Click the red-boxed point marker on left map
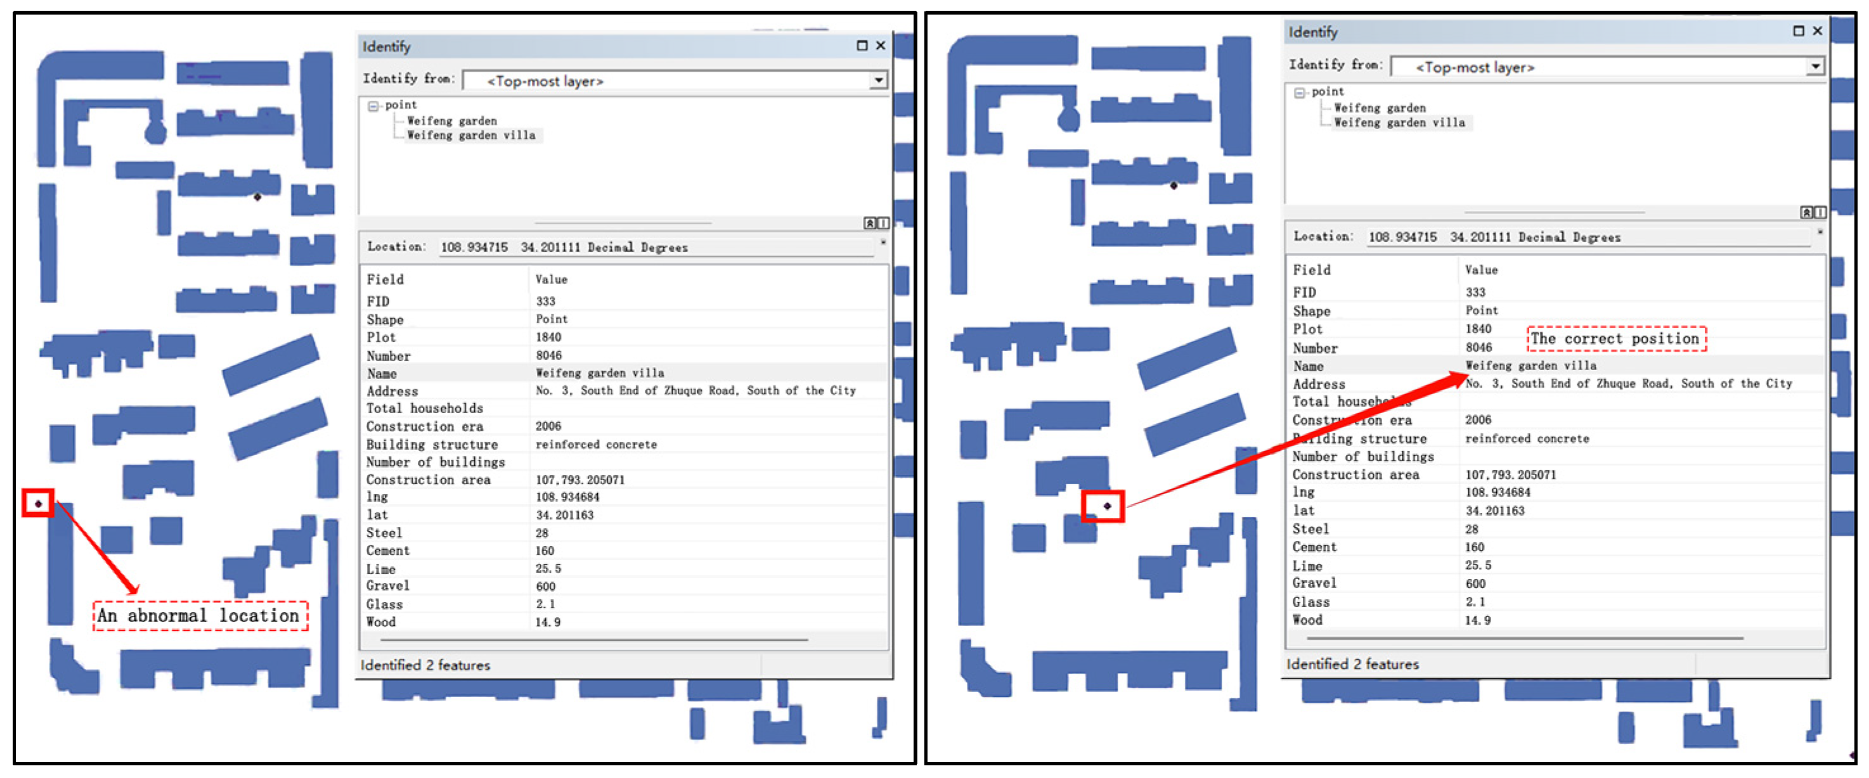1869x778 pixels. click(39, 503)
